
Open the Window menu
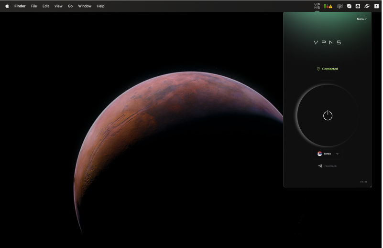point(85,6)
